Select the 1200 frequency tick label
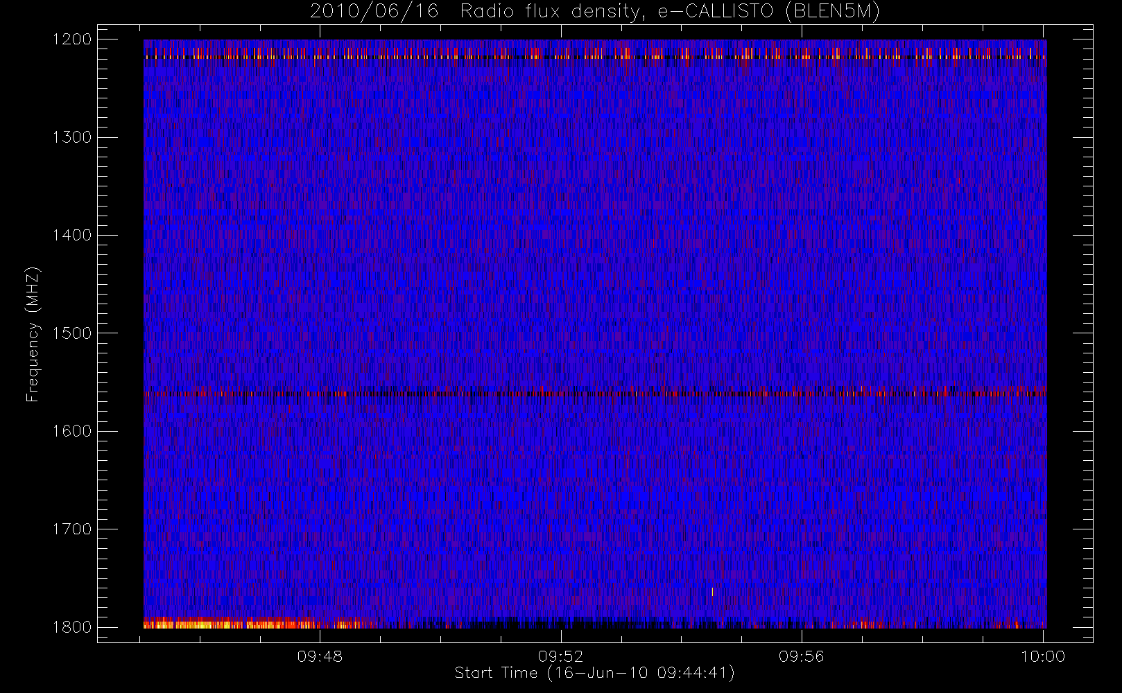This screenshot has height=693, width=1122. point(72,40)
